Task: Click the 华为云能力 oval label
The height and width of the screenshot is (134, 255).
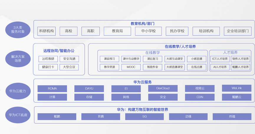Action: [17, 91]
